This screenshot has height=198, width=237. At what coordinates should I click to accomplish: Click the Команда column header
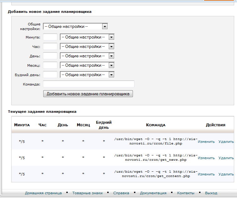click(156, 125)
